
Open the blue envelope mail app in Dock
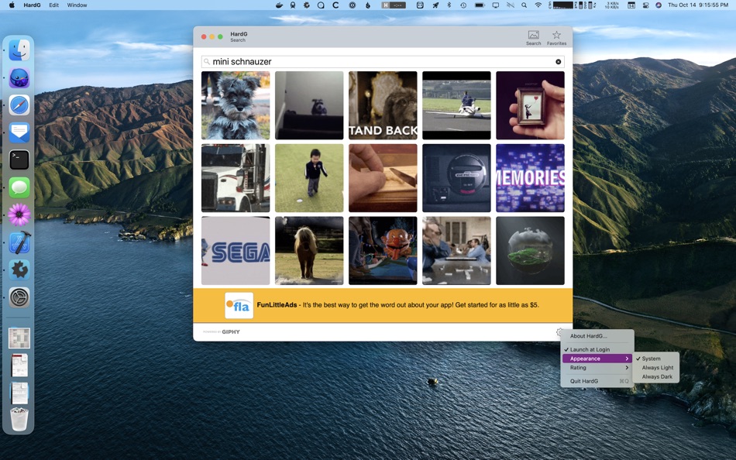[19, 133]
